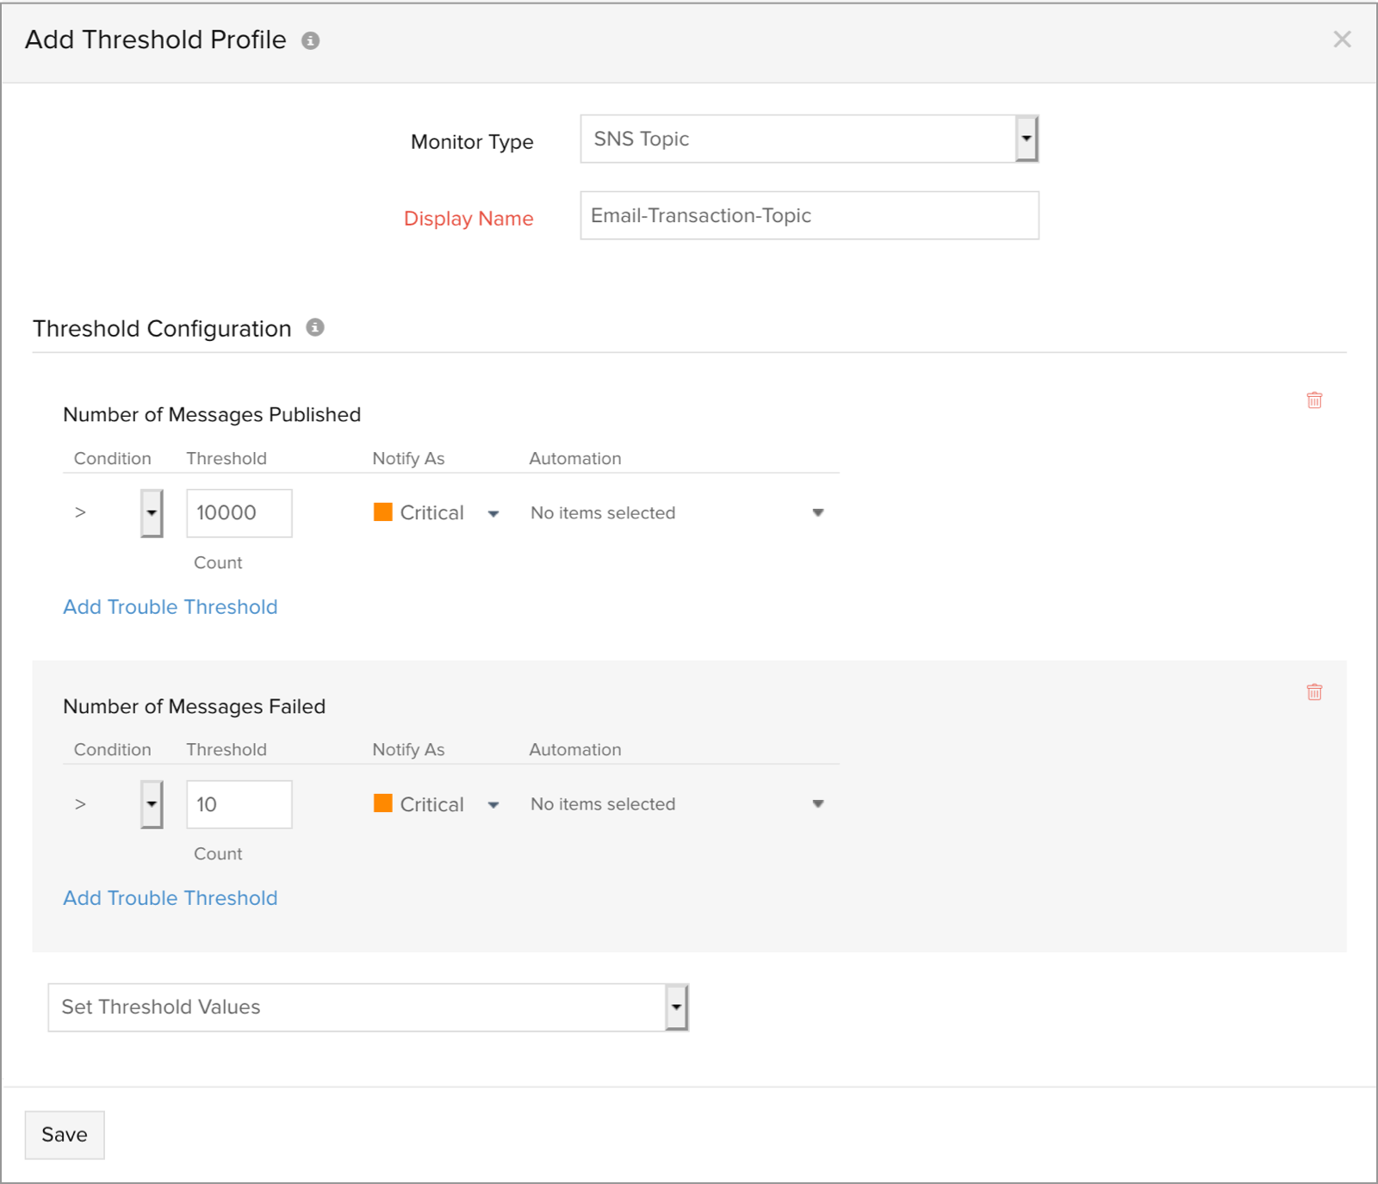The width and height of the screenshot is (1378, 1184).
Task: Delete the Number of Messages Published threshold
Action: tap(1313, 400)
